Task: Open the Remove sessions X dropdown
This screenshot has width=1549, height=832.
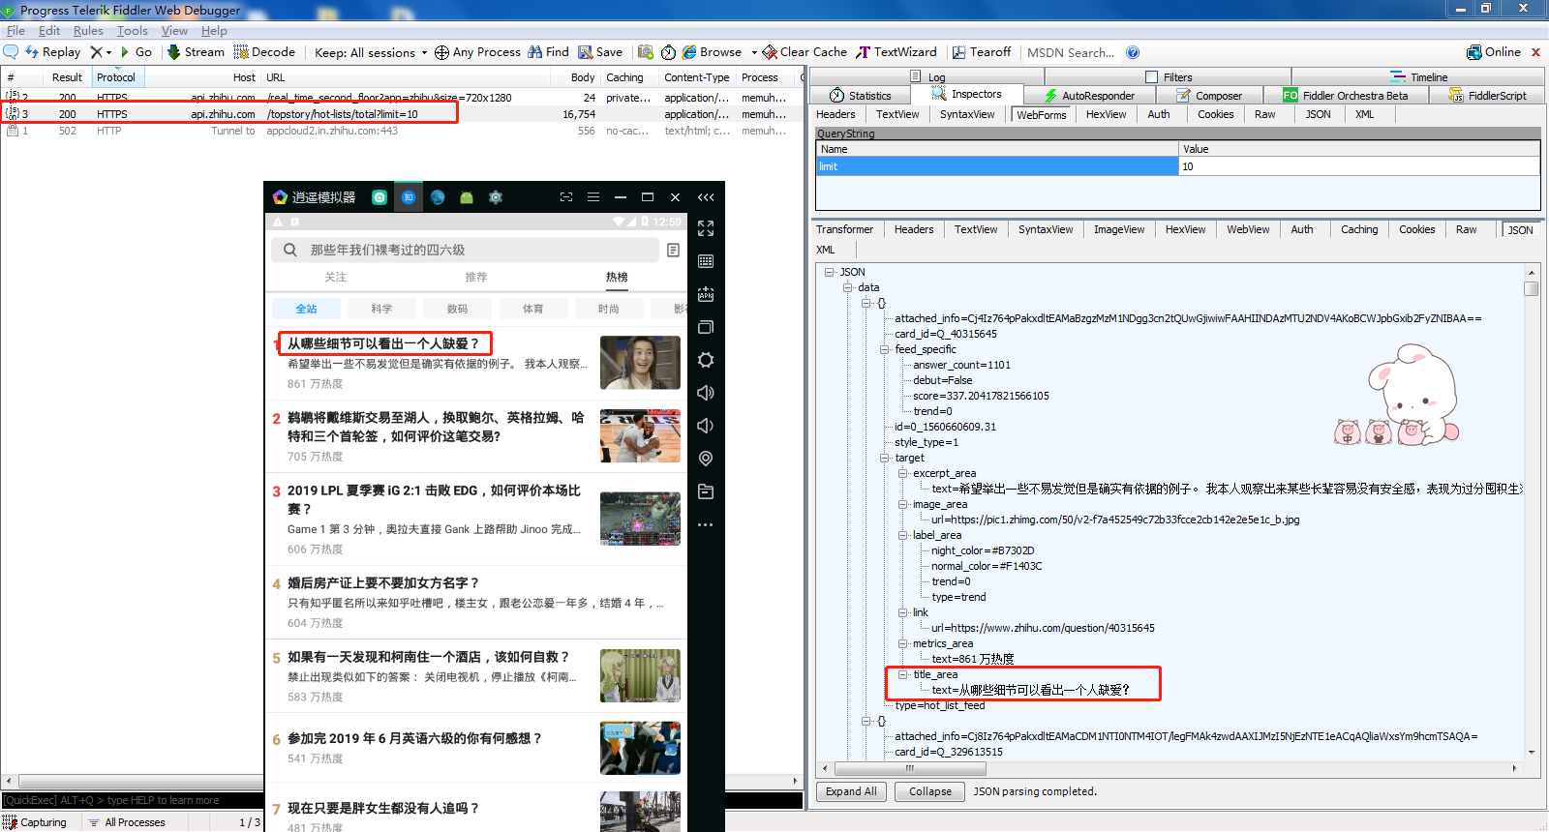Action: [x=101, y=51]
